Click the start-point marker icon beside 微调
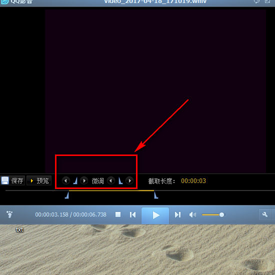Viewport: 275px width, 275px height. [x=75, y=180]
